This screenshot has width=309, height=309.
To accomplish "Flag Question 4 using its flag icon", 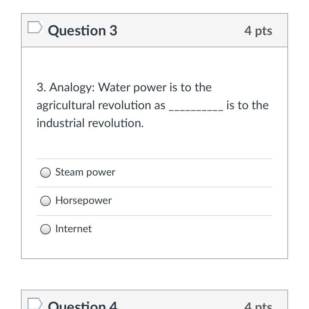I will (x=35, y=303).
